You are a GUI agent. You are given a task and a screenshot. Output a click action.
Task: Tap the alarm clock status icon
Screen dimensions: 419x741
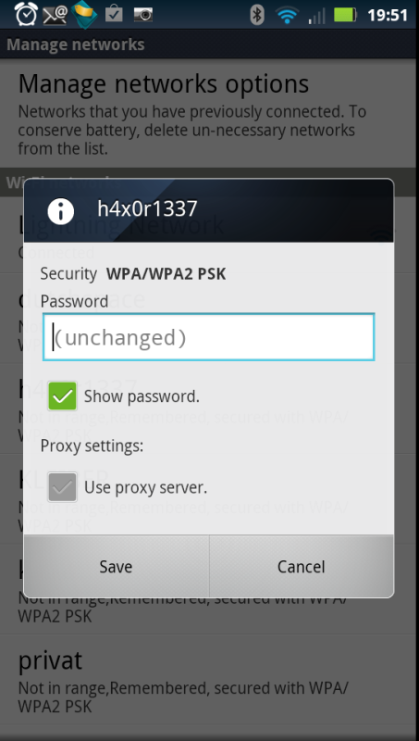pyautogui.click(x=26, y=14)
